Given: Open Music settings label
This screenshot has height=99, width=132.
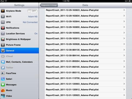Looking at the screenshot, I should 9,90.
